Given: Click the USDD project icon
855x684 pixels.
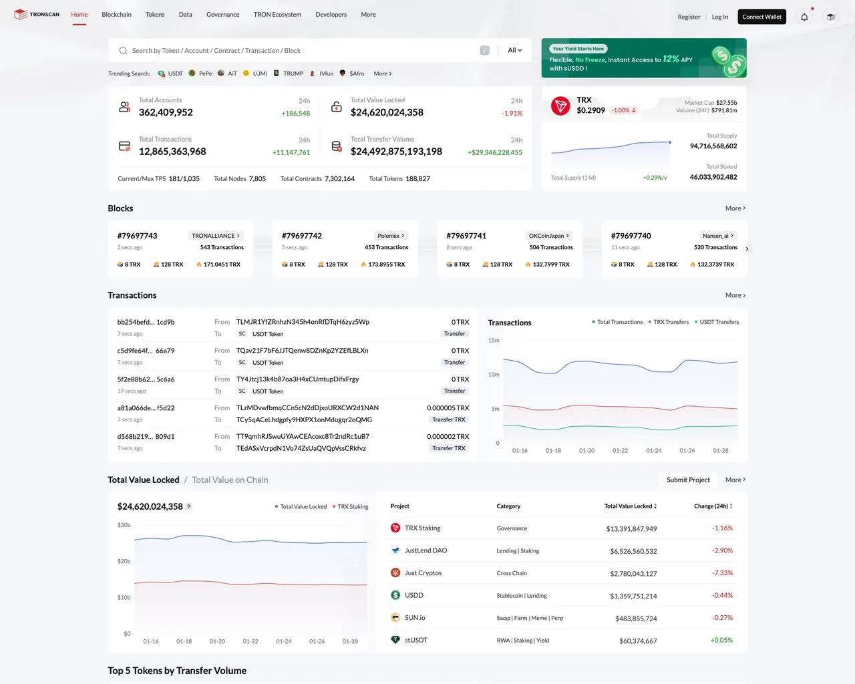Looking at the screenshot, I should coord(395,595).
